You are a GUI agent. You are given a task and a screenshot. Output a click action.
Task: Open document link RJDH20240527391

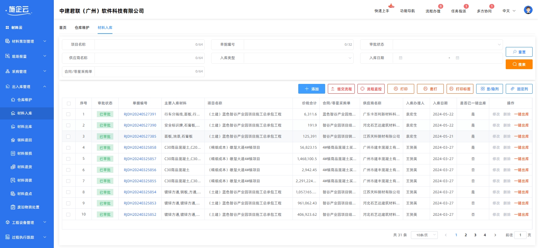pos(140,114)
